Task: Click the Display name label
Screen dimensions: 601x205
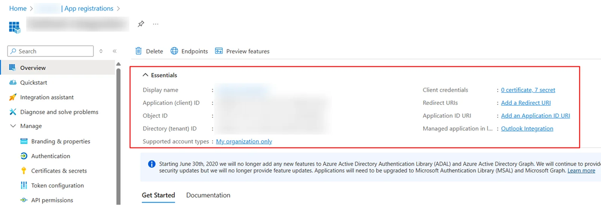Action: point(160,90)
